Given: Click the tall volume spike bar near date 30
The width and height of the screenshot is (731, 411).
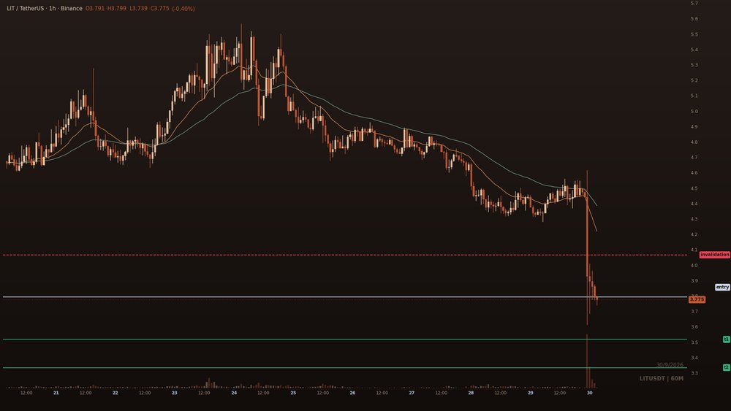Looking at the screenshot, I should 587,361.
